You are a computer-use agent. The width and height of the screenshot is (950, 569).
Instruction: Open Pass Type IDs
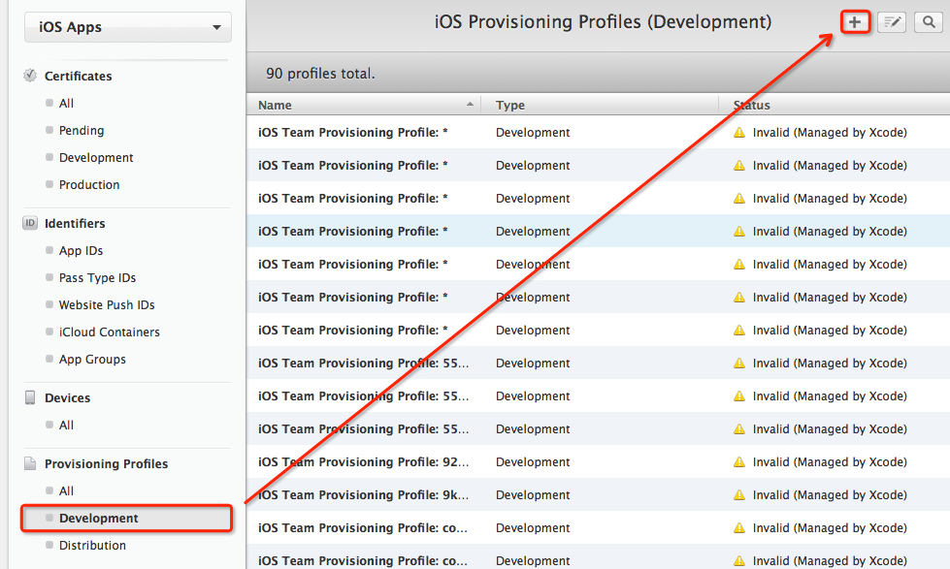click(97, 278)
